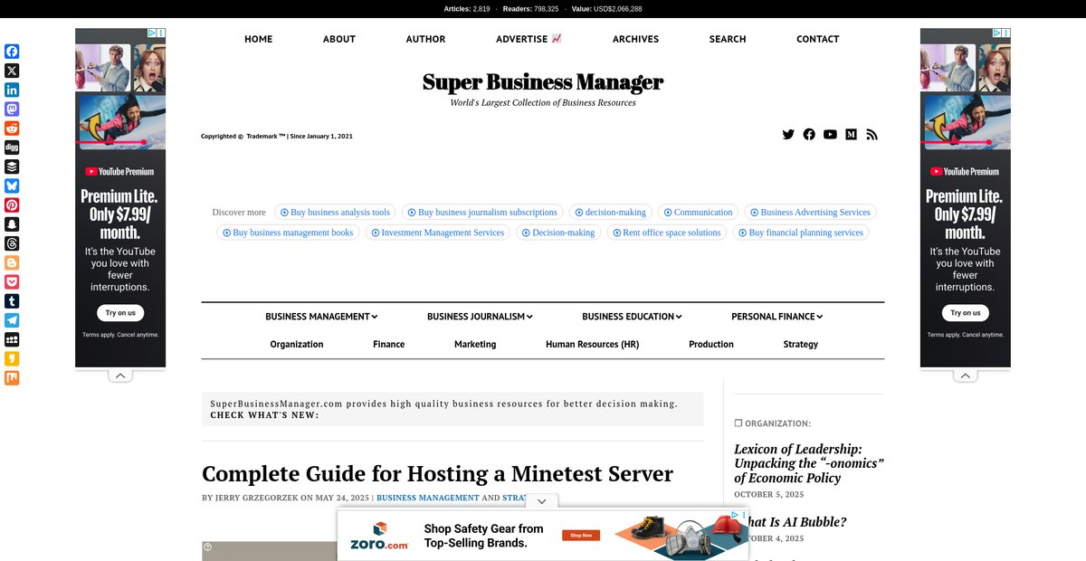Click the Communication suggestion chip
This screenshot has width=1086, height=561.
point(698,213)
